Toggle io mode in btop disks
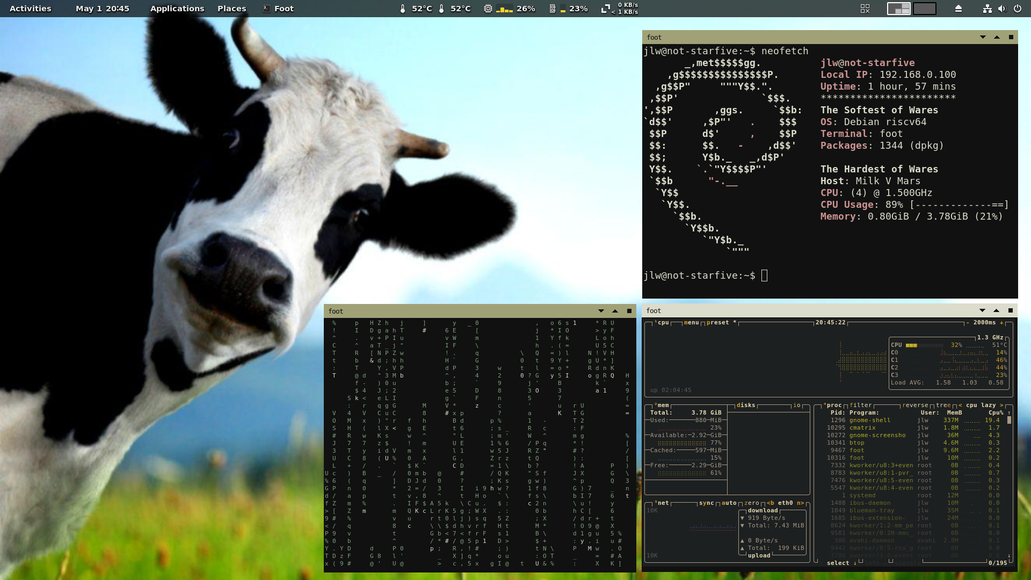The width and height of the screenshot is (1031, 580). click(x=796, y=405)
